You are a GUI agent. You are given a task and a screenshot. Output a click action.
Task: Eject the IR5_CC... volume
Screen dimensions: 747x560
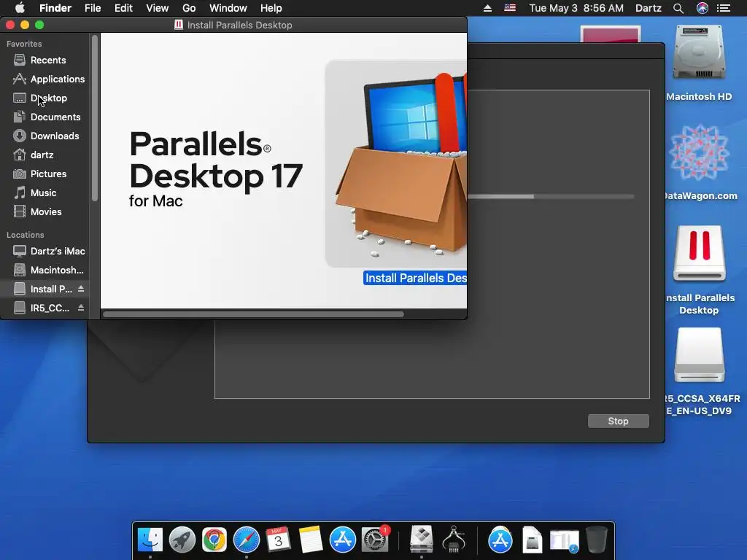coord(81,308)
